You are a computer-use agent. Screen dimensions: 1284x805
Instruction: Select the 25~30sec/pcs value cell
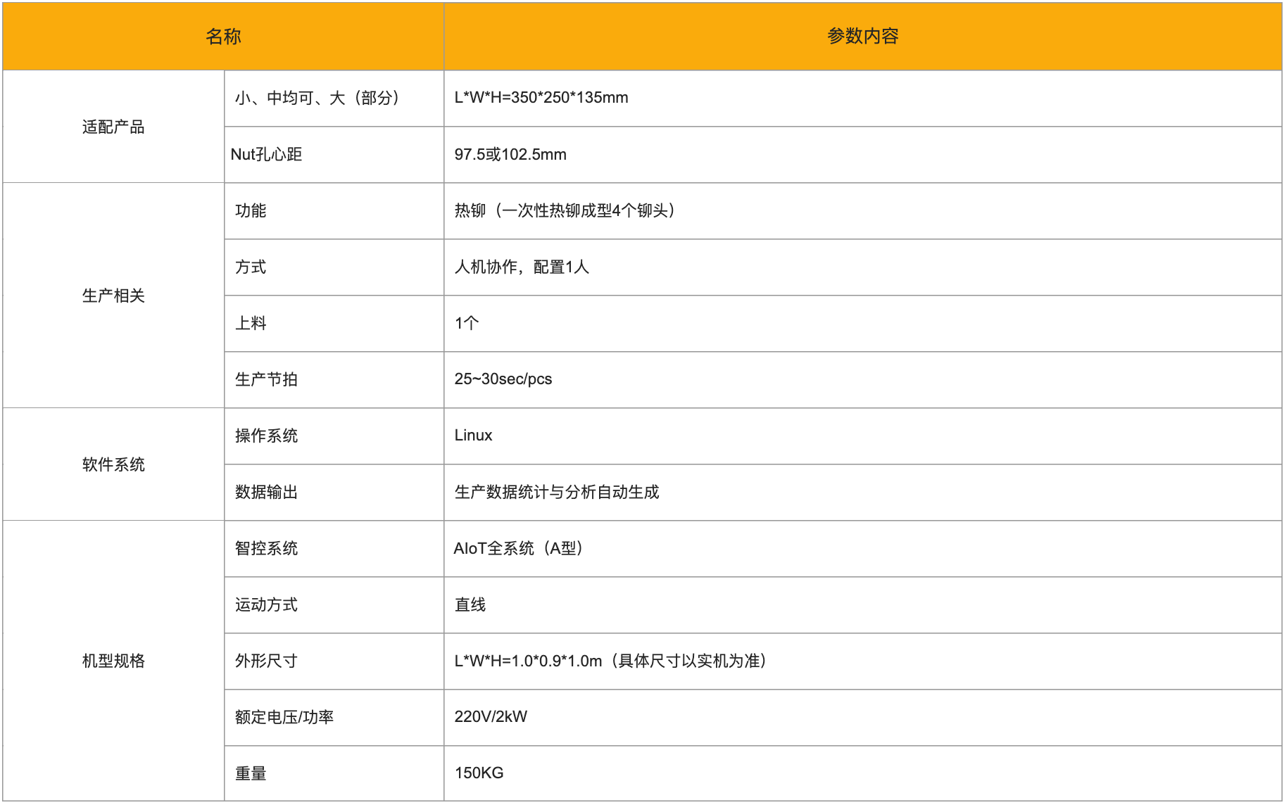pos(503,379)
